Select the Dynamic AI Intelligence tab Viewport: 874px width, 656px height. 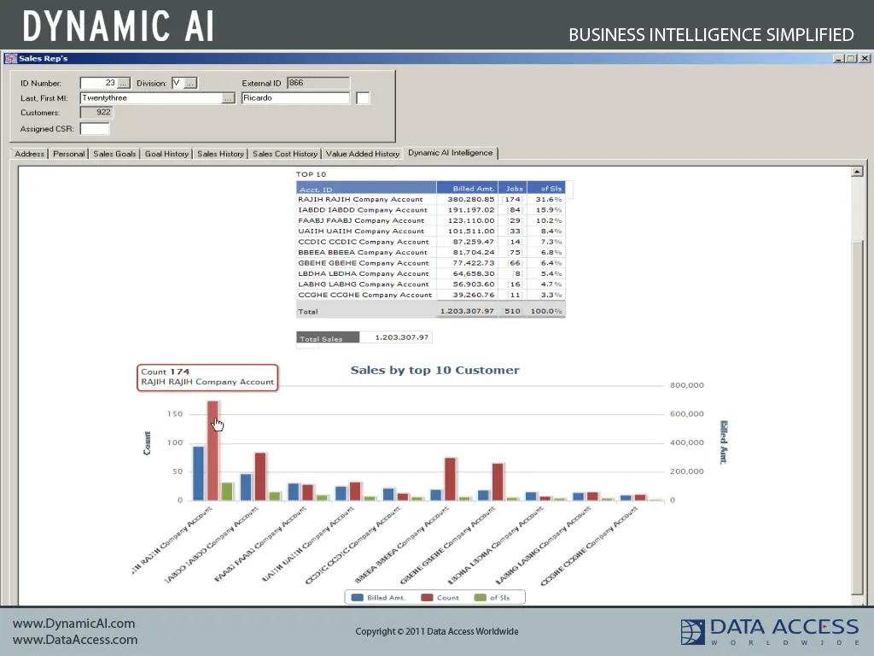click(x=451, y=153)
